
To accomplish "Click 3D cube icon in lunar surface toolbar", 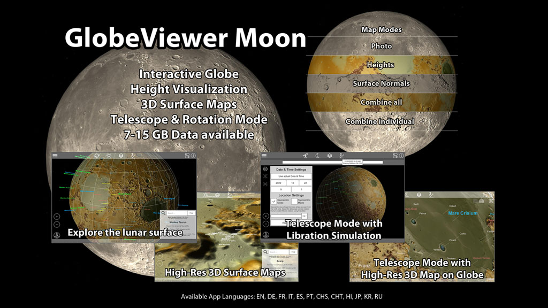I will coord(121,156).
